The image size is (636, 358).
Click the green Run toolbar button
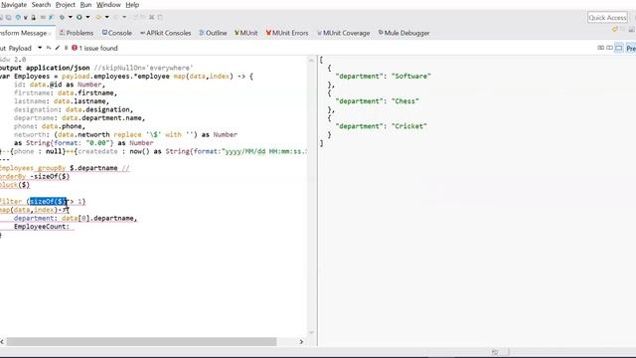79,17
